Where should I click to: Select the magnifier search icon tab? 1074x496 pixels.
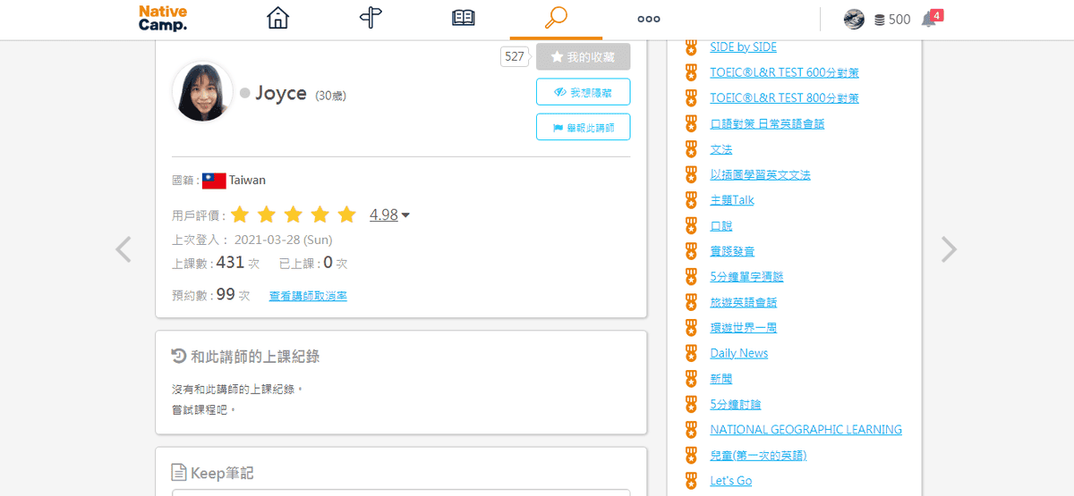[x=556, y=19]
